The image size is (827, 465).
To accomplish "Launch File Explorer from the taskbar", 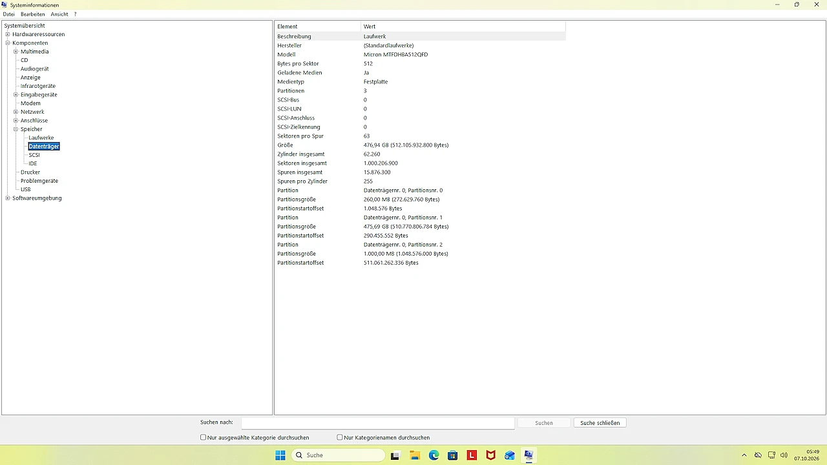I will click(414, 455).
